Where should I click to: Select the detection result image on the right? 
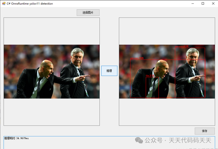pos(167,71)
